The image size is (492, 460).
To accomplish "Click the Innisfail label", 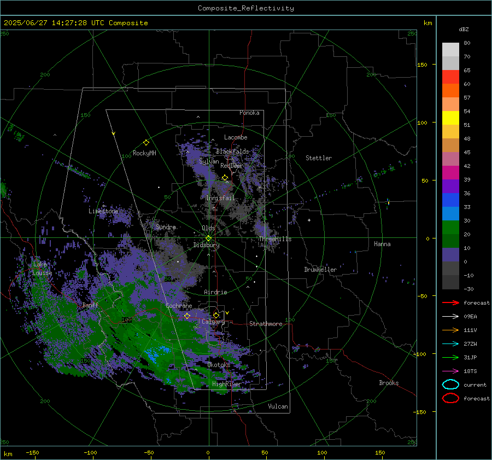I will (x=220, y=198).
